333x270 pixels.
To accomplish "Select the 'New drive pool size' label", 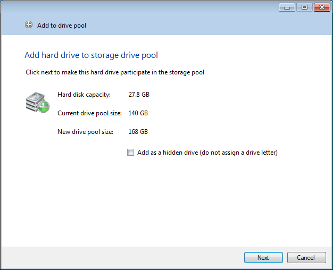I will tap(85, 132).
